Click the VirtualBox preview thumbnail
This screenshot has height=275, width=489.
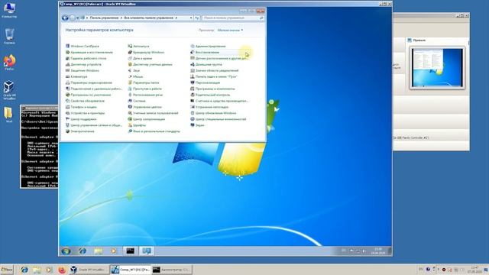pos(437,68)
